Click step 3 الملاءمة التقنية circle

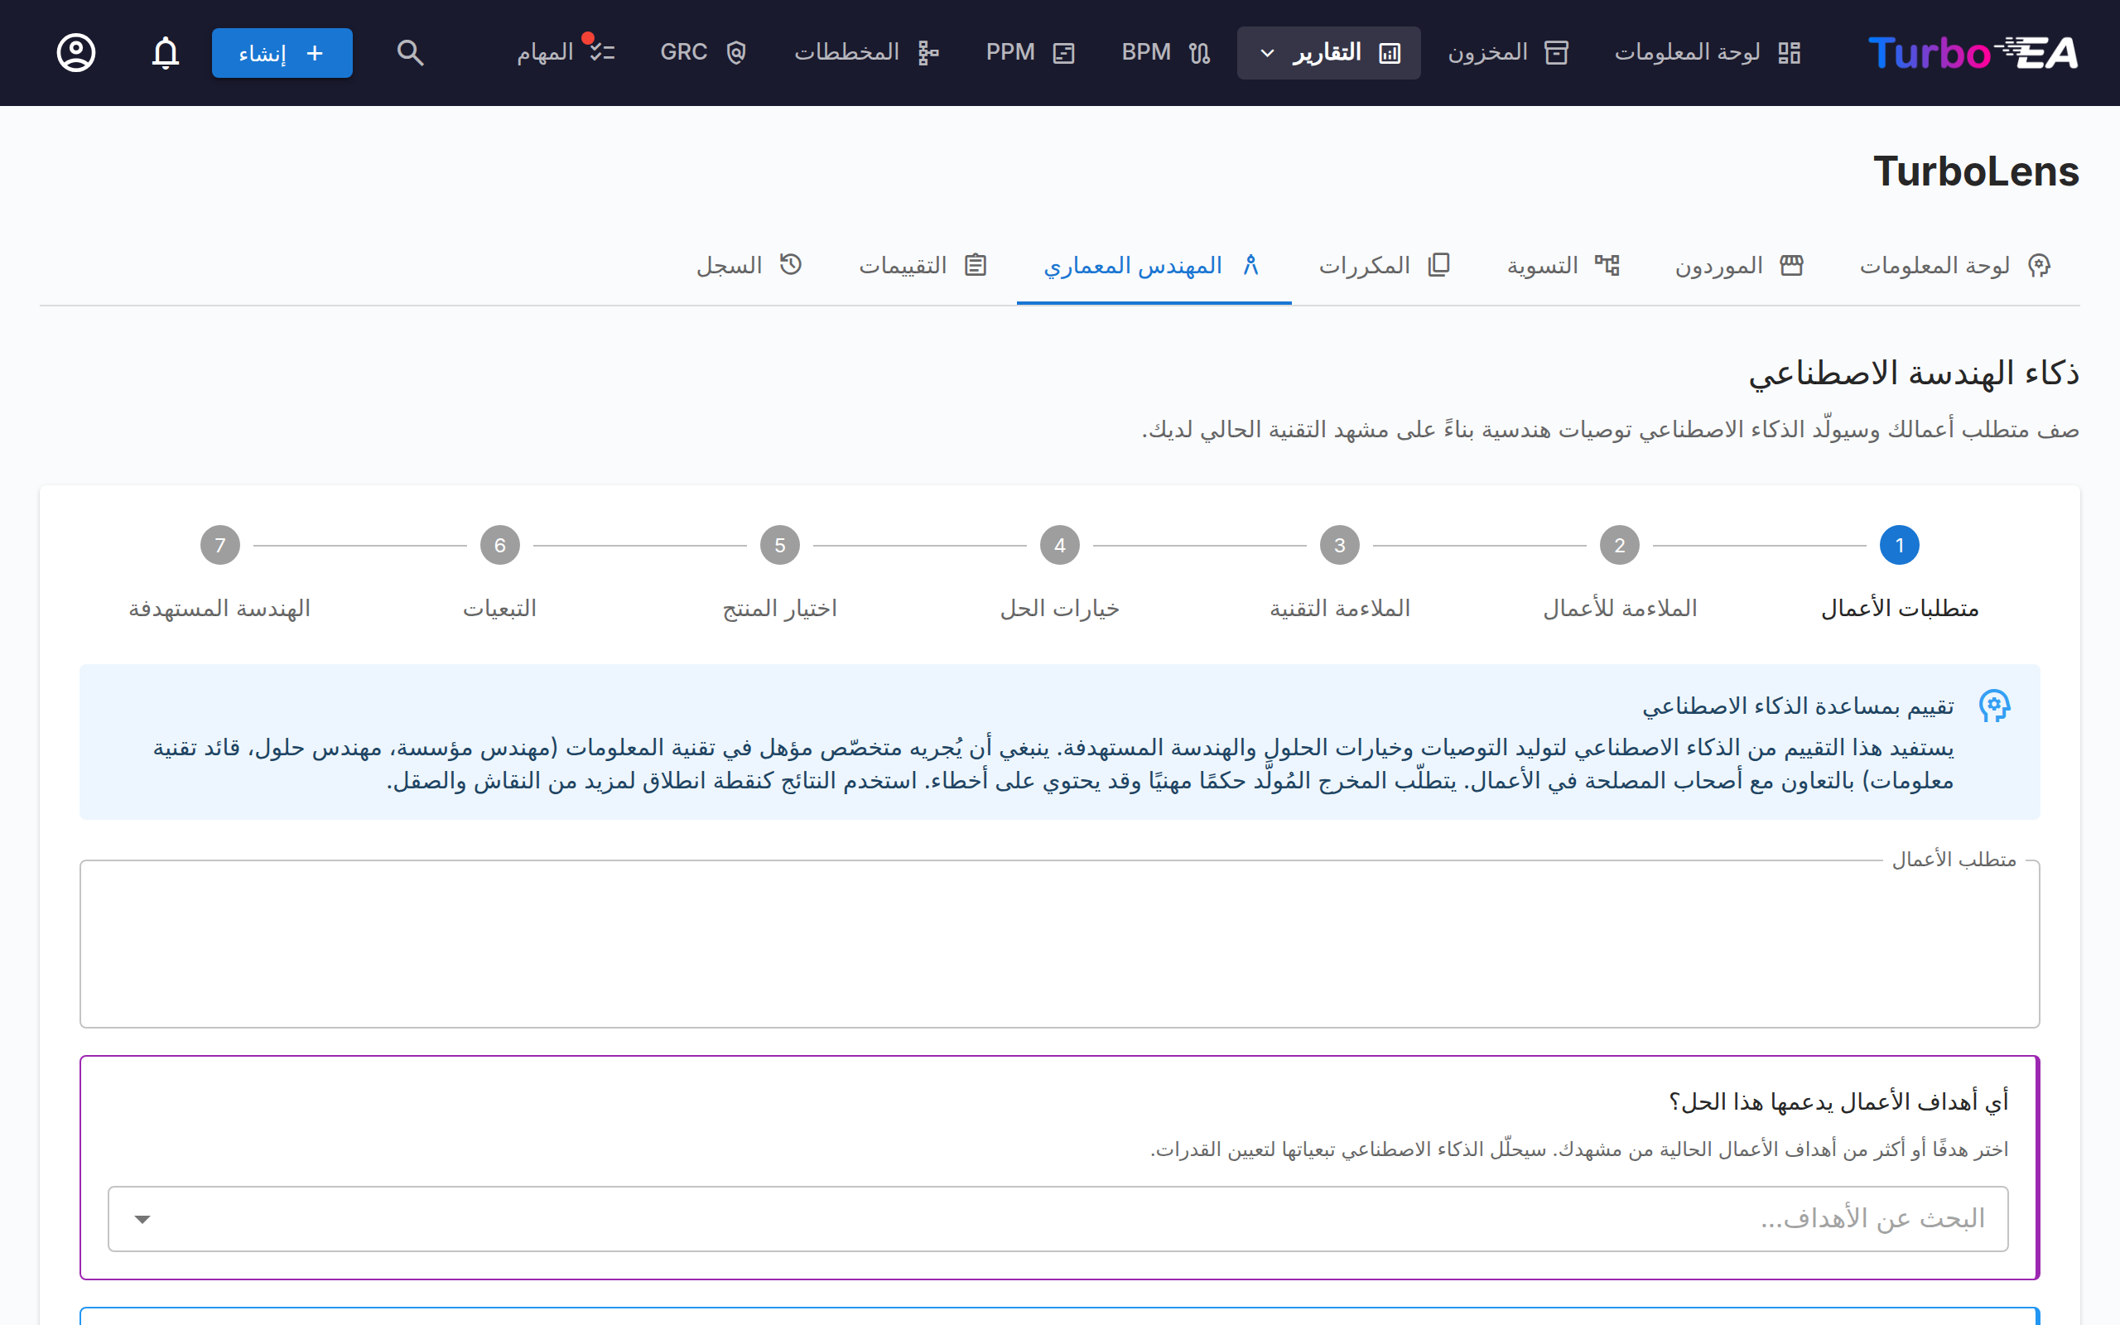pyautogui.click(x=1339, y=545)
